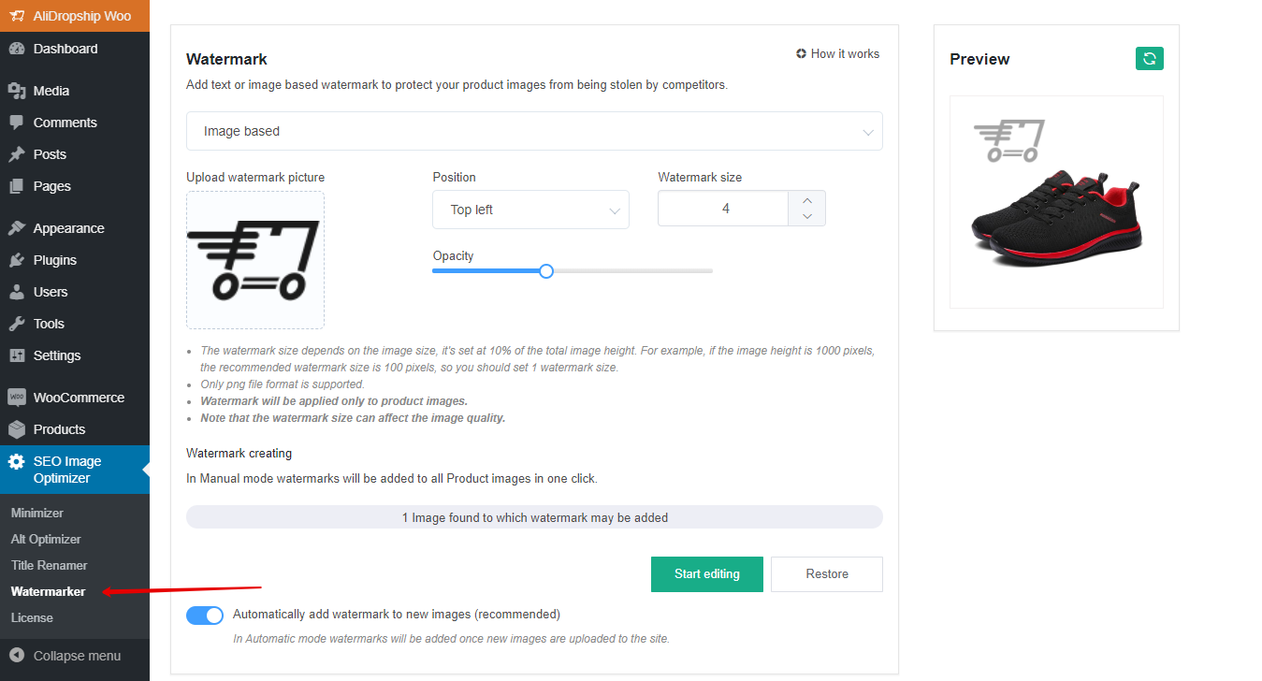Click the SEO Image Optimizer gear icon
1262x681 pixels.
point(17,462)
